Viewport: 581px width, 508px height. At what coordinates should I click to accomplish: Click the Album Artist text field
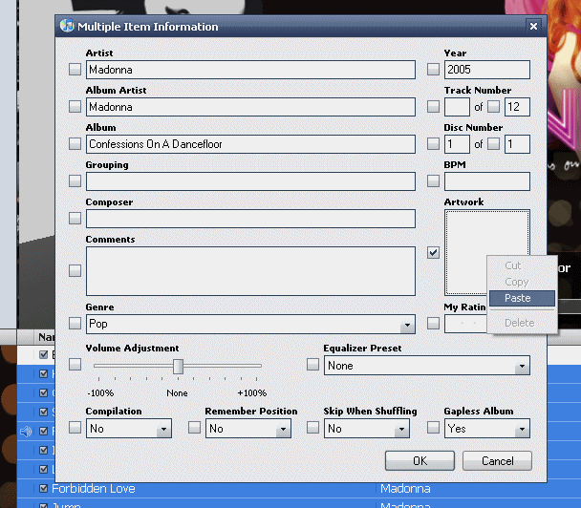click(x=250, y=107)
